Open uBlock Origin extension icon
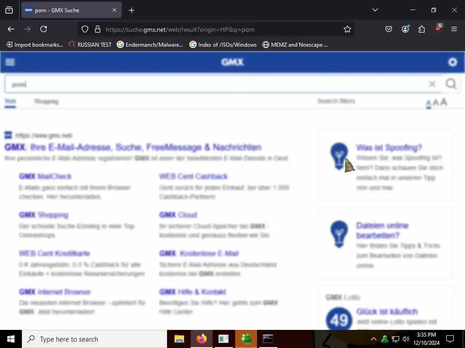This screenshot has width=465, height=348. pyautogui.click(x=438, y=29)
